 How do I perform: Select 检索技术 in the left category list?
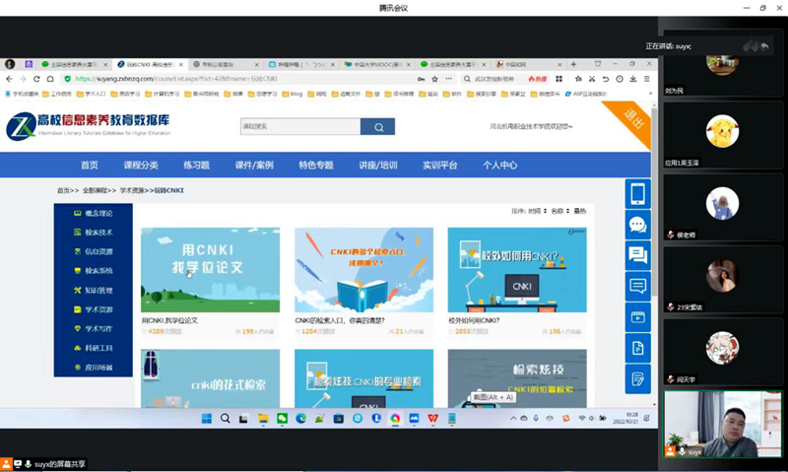point(94,233)
